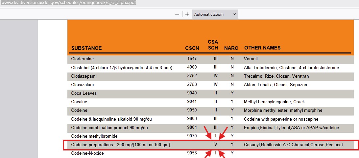Click the SUBSTANCE column header
The height and width of the screenshot is (158, 359).
[x=86, y=48]
